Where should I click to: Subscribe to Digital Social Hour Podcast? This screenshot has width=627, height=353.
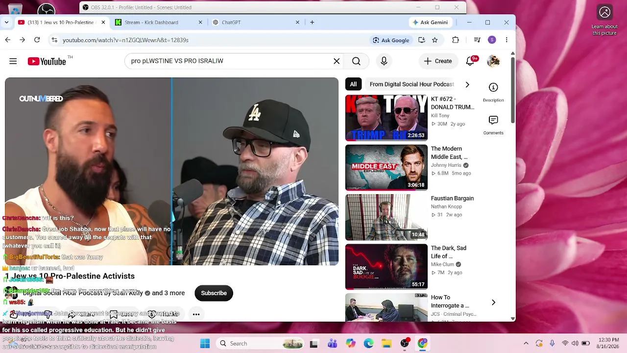[x=214, y=293]
